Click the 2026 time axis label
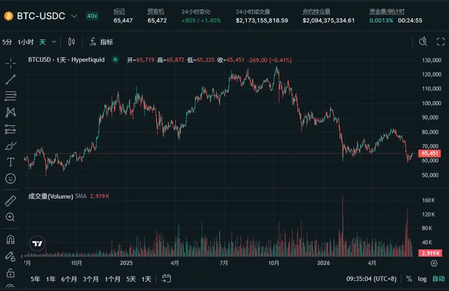 [x=324, y=263]
